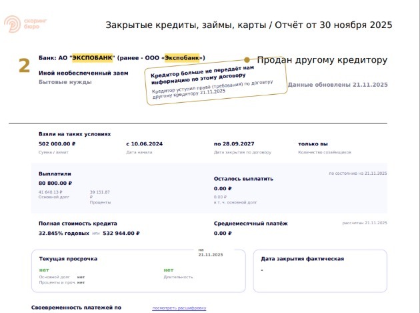Click the 'Дата закрытия фактическая' card
Image resolution: width=420 pixels, height=313 pixels.
coord(319,270)
